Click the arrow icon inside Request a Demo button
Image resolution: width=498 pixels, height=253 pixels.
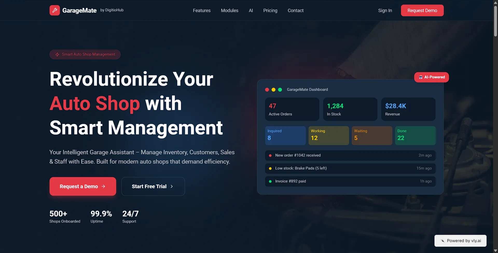[103, 186]
